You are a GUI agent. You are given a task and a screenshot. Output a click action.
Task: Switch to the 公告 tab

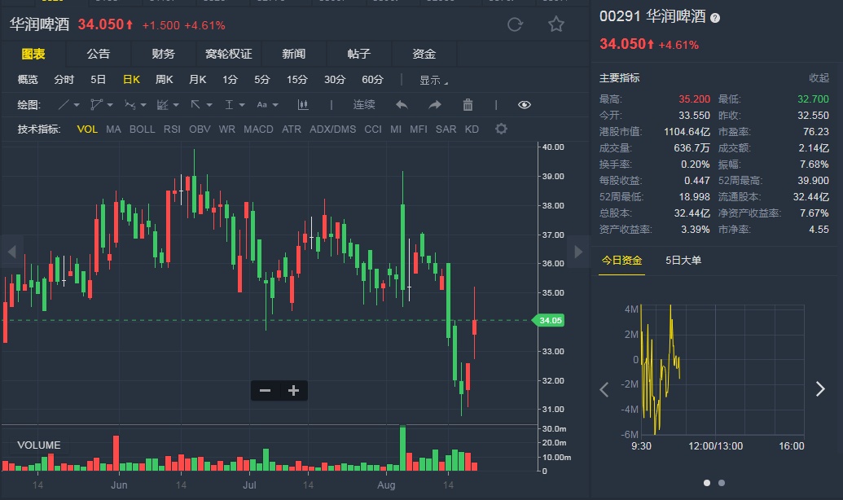point(99,54)
